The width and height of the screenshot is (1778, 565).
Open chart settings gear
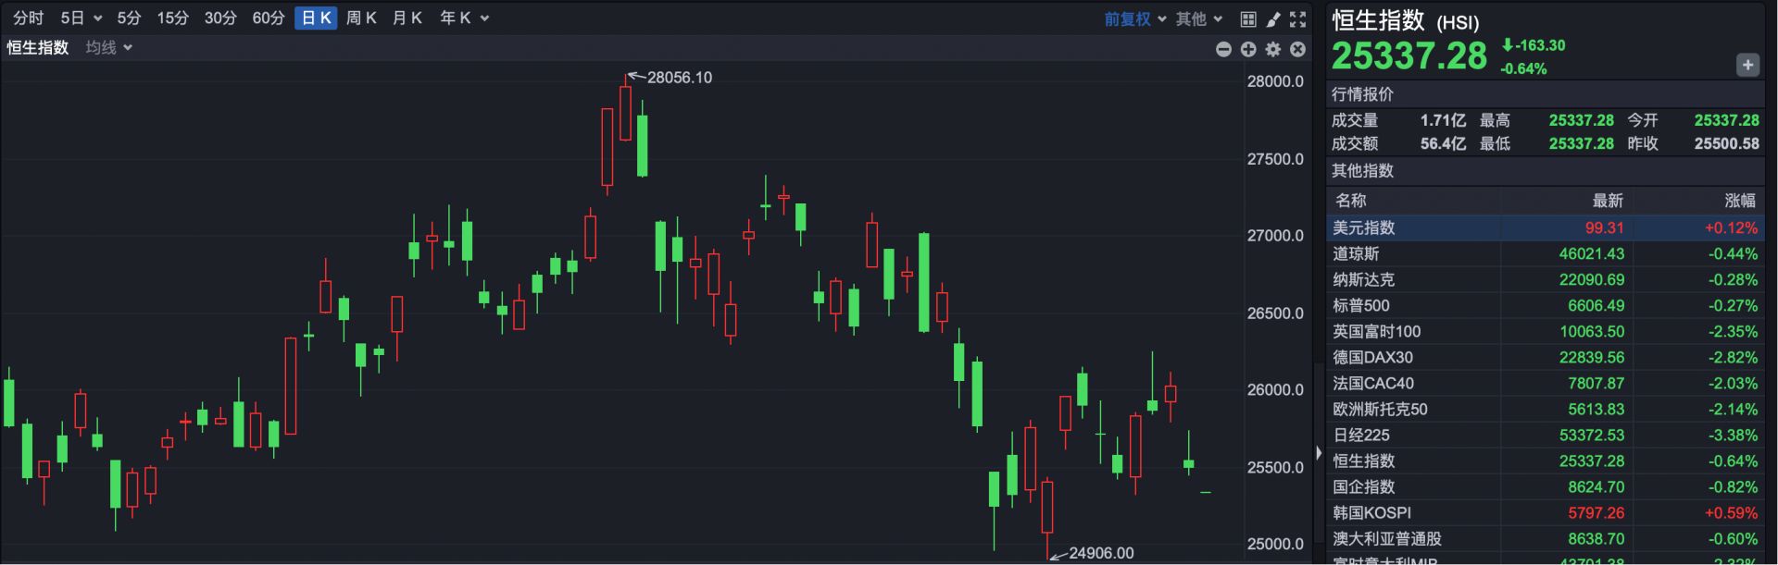click(x=1273, y=49)
